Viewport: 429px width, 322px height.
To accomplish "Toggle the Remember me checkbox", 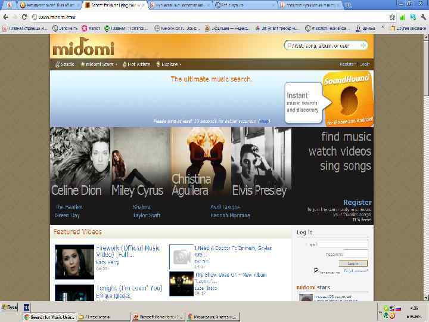I will click(316, 271).
